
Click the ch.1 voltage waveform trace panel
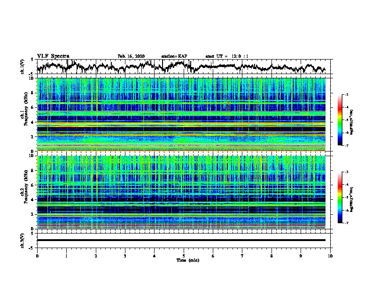183,67
